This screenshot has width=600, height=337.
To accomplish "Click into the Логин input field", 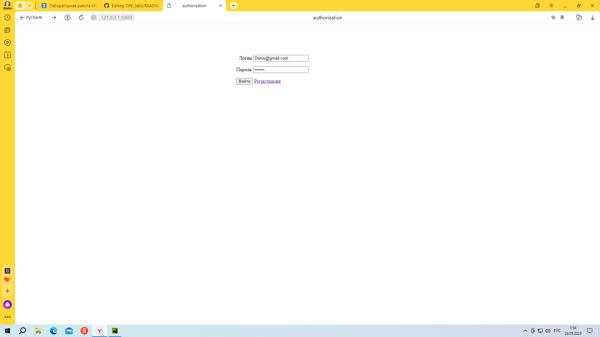I will [x=281, y=58].
